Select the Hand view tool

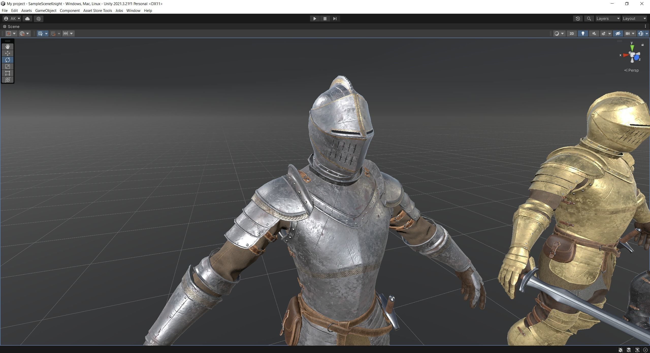click(x=8, y=46)
